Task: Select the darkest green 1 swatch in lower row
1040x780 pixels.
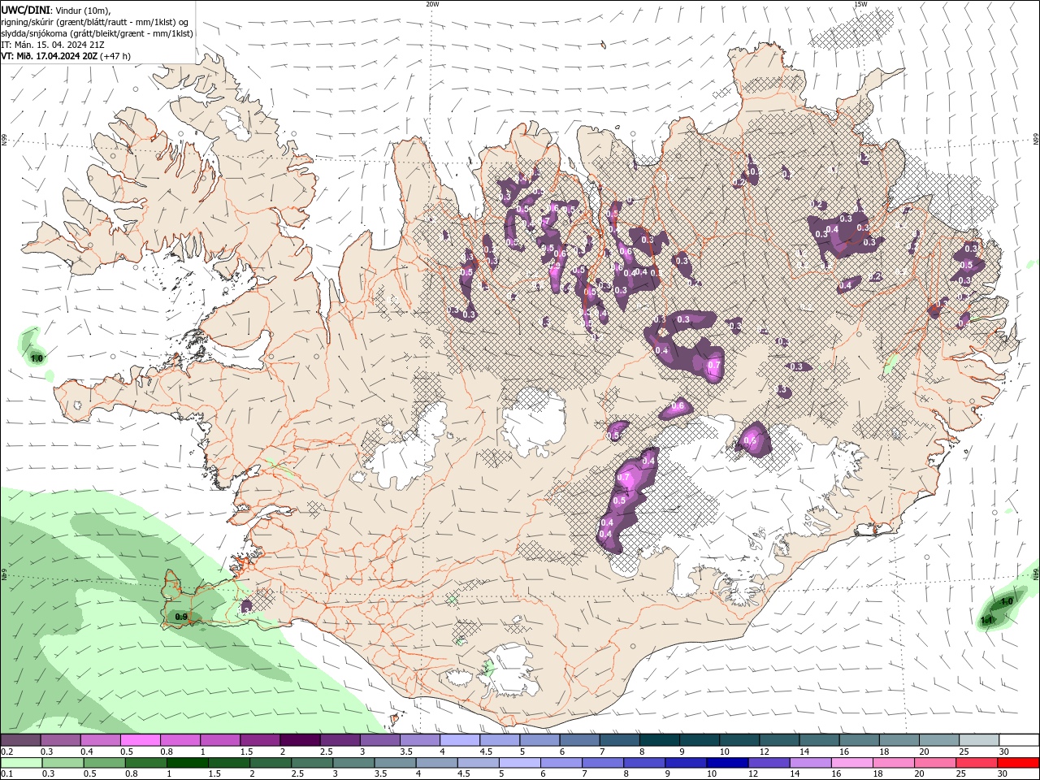Action: point(187,763)
